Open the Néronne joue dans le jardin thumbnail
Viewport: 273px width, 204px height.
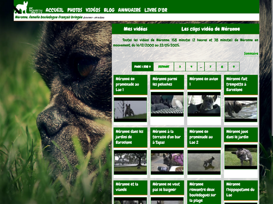pos(241,157)
